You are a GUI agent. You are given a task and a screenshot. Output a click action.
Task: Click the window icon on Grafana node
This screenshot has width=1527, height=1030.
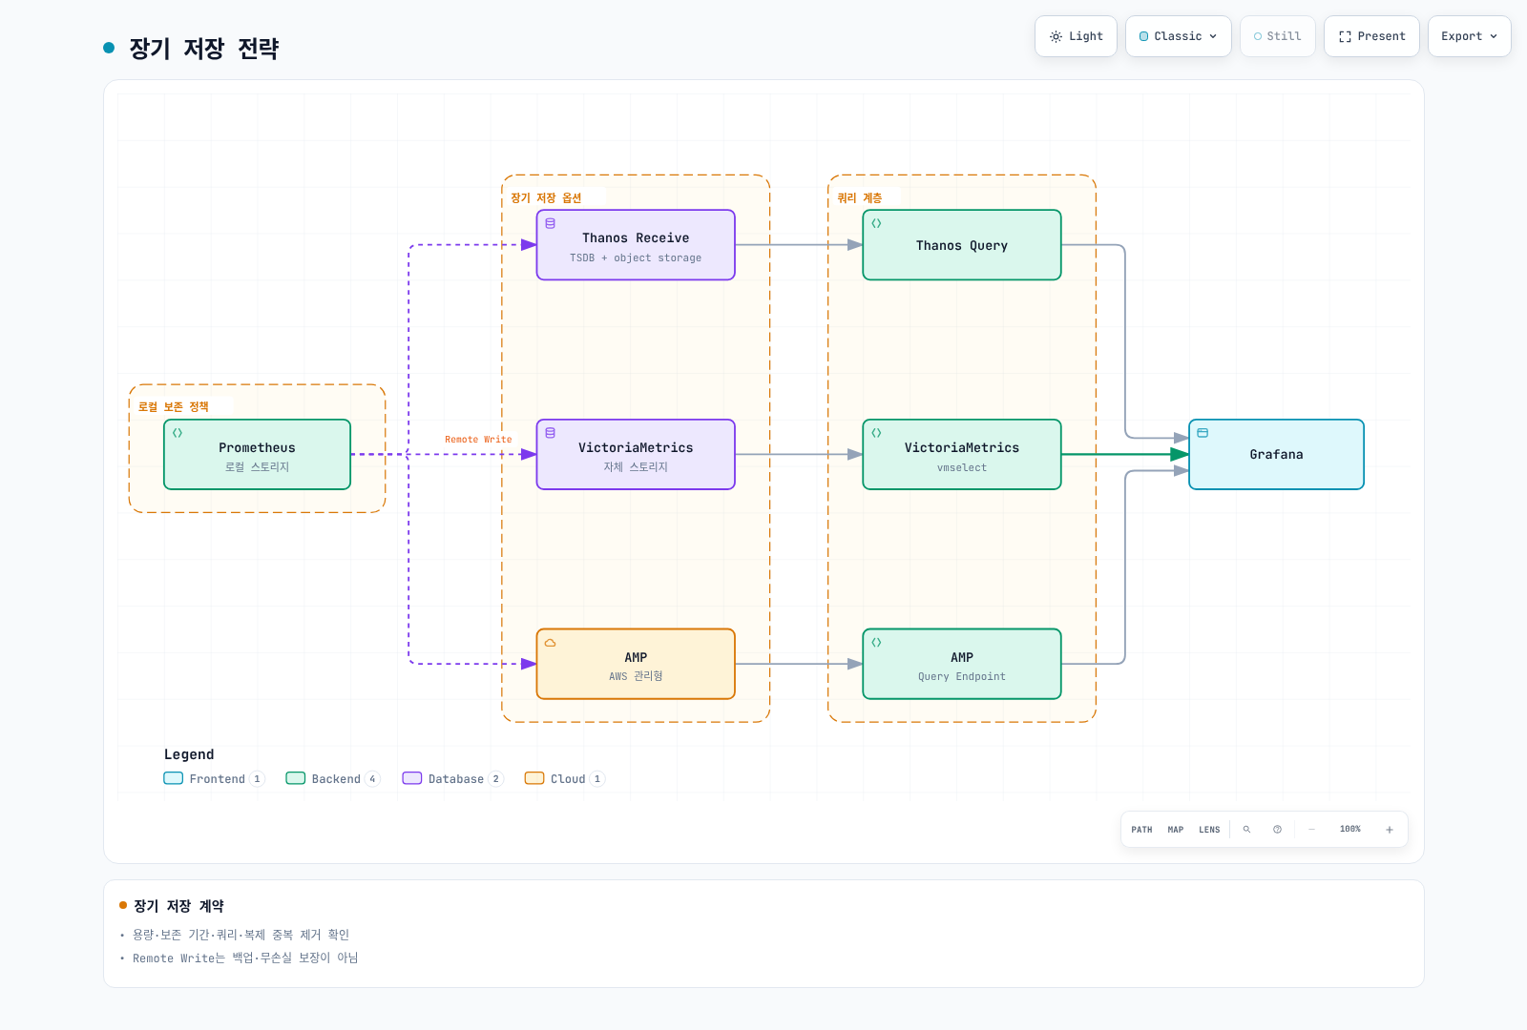pyautogui.click(x=1203, y=433)
